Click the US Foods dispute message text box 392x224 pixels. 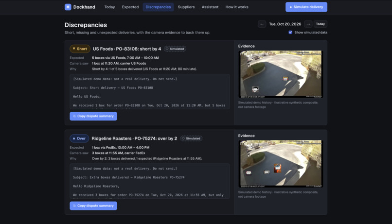tap(149, 92)
